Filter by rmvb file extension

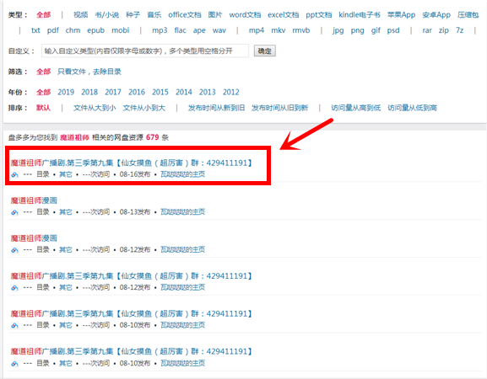click(301, 30)
